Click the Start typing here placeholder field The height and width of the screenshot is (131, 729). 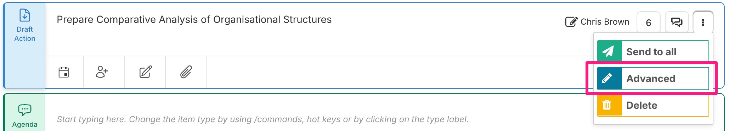point(262,119)
